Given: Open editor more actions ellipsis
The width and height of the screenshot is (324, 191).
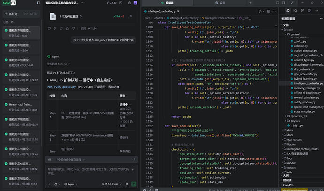Looking at the screenshot, I should (x=274, y=11).
